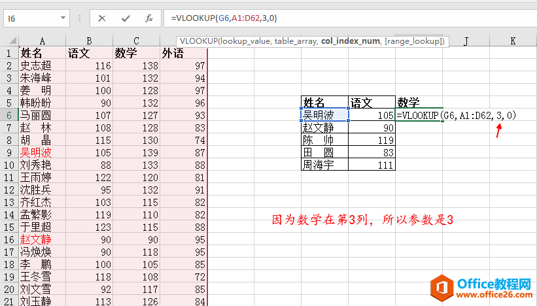
Task: Confirm the formula with the checkmark icon
Action: [x=126, y=18]
